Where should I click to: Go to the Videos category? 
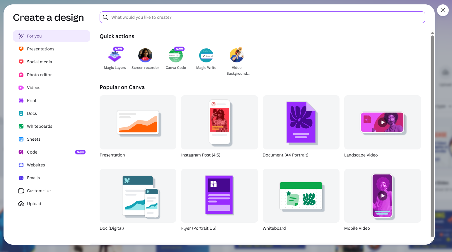pos(52,88)
